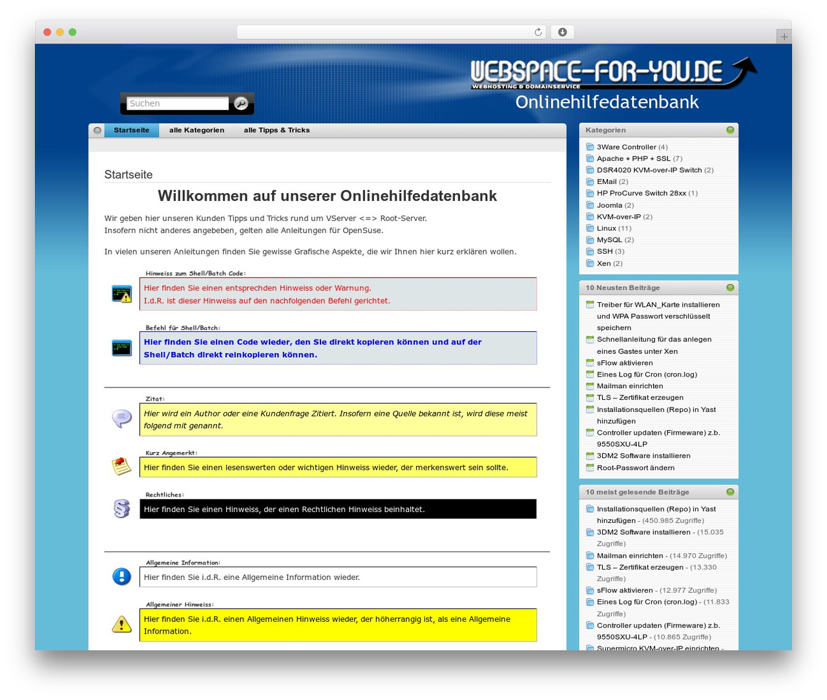Click the grey circle icon left of Startseite
The width and height of the screenshot is (827, 700).
(97, 130)
